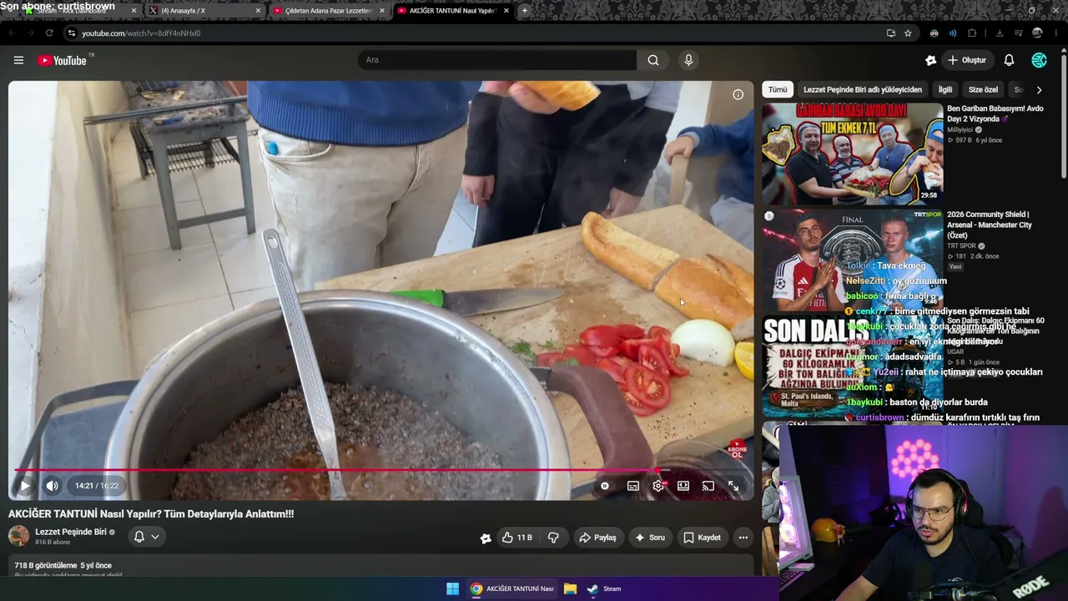Open YouTube notifications bell in header
1068x601 pixels.
point(1009,60)
